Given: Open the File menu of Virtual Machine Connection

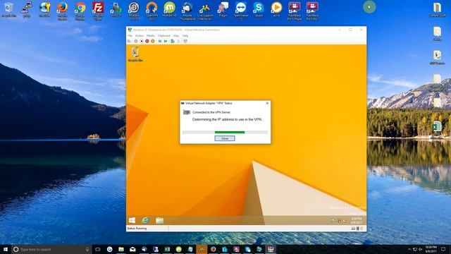Looking at the screenshot, I should [130, 36].
